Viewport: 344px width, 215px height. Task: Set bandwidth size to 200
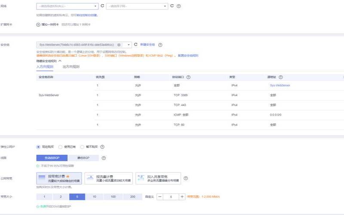(x=132, y=197)
